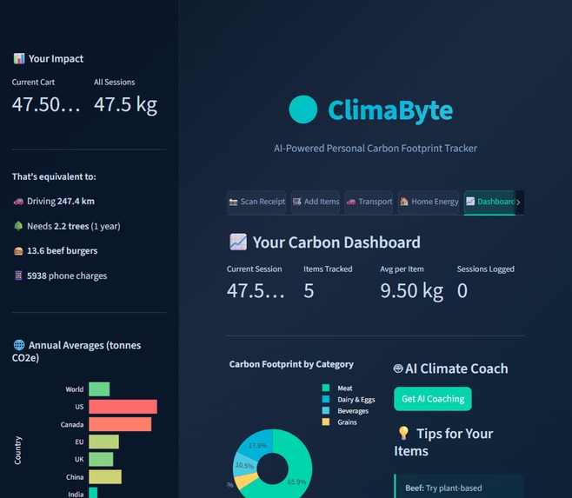Click the US bar in Annual Averages chart
This screenshot has height=498, width=572.
(x=123, y=407)
